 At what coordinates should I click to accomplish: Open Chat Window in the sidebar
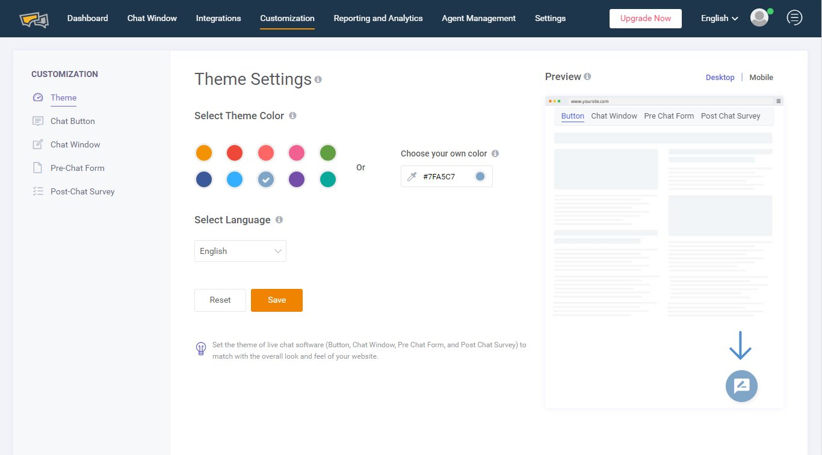click(75, 144)
